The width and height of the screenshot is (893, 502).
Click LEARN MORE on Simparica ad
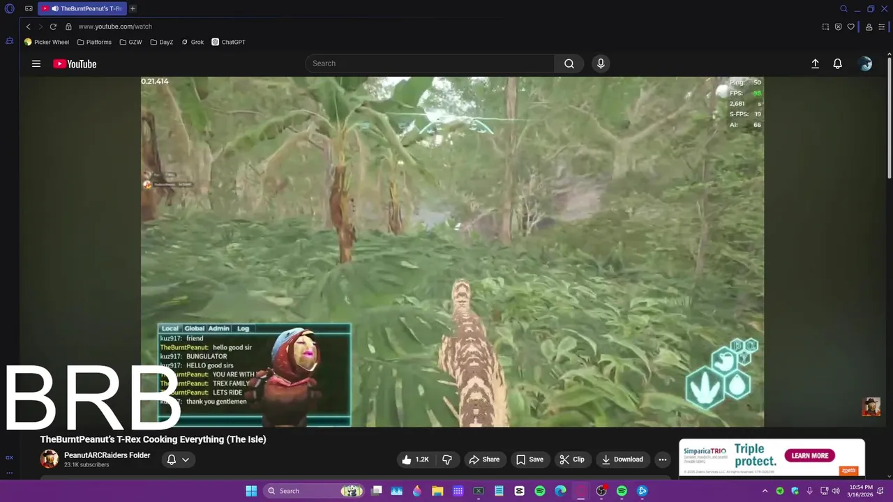tap(809, 456)
